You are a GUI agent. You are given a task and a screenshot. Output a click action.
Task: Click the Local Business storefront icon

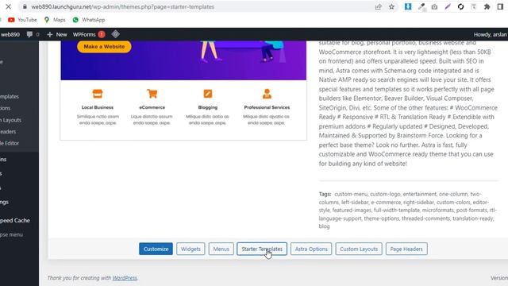click(98, 94)
